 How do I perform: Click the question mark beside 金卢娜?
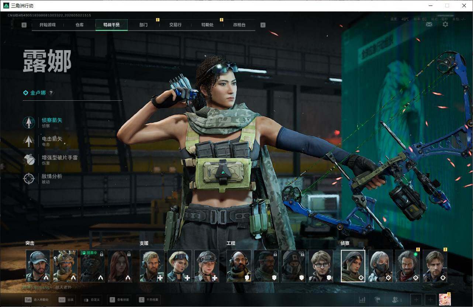pos(51,93)
